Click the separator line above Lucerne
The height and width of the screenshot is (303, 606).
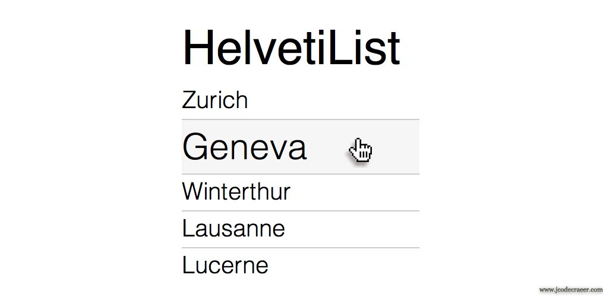pyautogui.click(x=300, y=248)
